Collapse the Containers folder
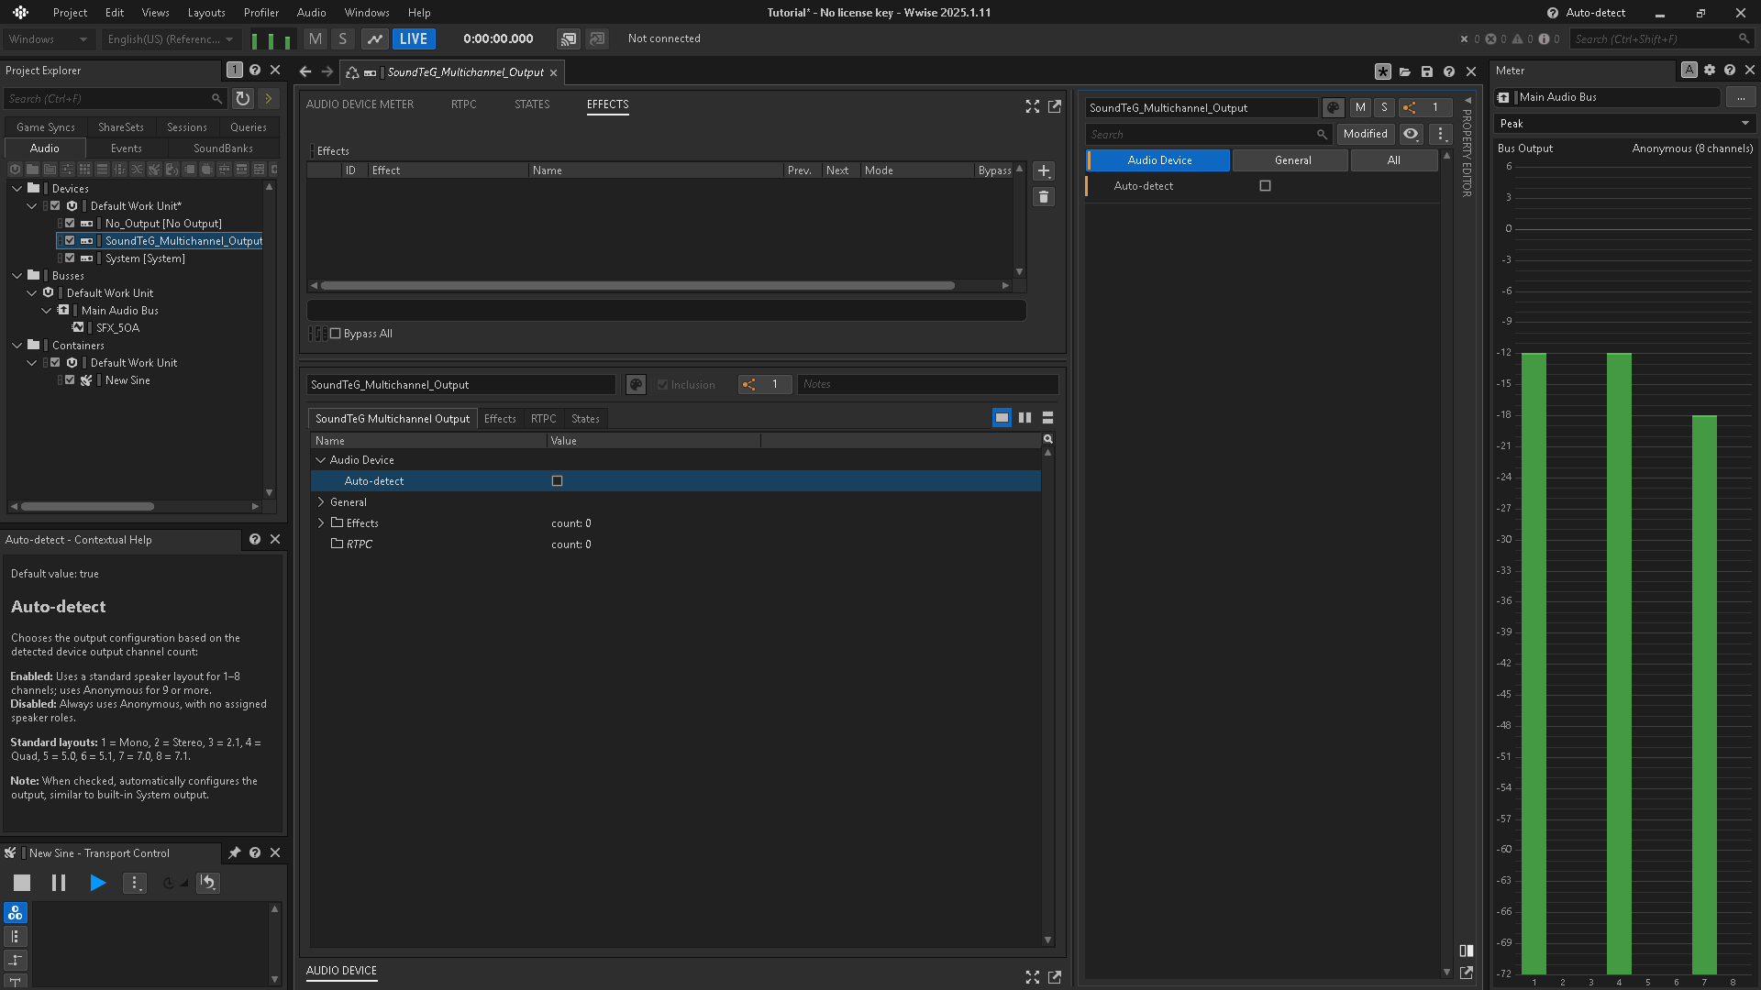 pyautogui.click(x=17, y=346)
